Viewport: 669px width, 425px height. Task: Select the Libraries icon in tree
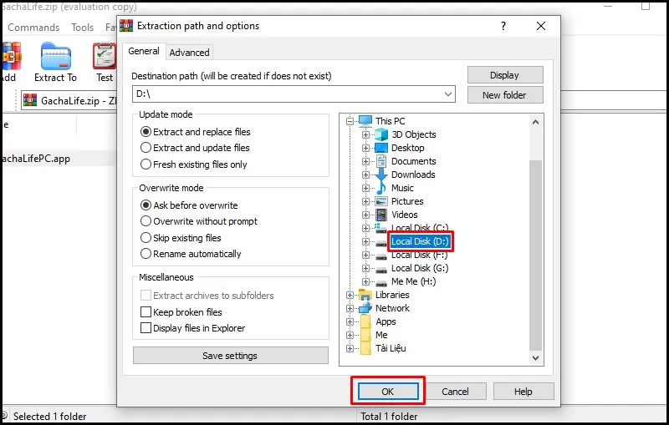[x=365, y=295]
